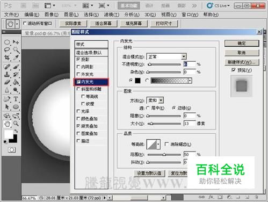268x202 pixels.
Task: Toggle Quick Mask mode icon
Action: (12, 150)
